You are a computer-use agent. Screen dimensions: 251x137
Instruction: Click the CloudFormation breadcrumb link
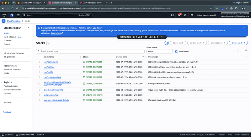point(14,21)
